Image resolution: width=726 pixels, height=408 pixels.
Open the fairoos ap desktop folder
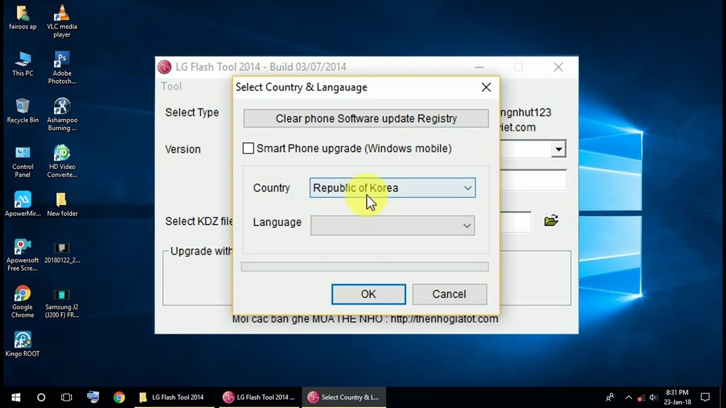click(23, 18)
